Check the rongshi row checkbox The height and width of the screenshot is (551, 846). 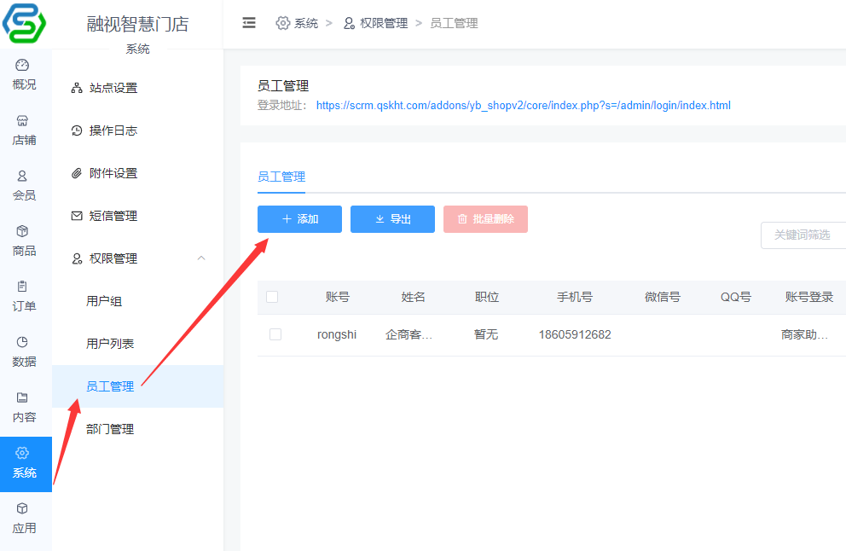[275, 334]
